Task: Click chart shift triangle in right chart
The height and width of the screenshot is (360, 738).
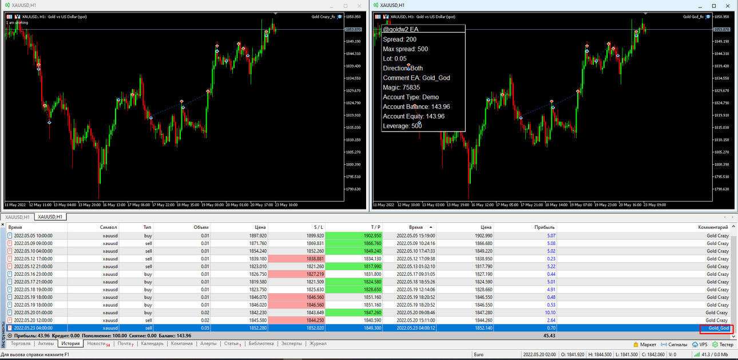Action: tap(645, 13)
